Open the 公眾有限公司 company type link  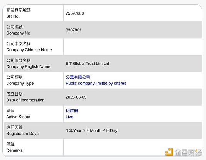(78, 77)
